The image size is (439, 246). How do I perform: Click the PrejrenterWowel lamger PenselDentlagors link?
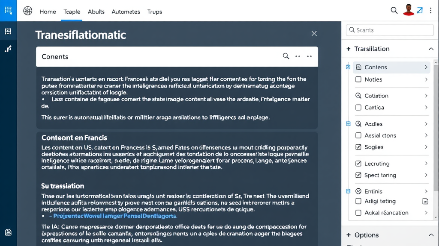coord(115,216)
